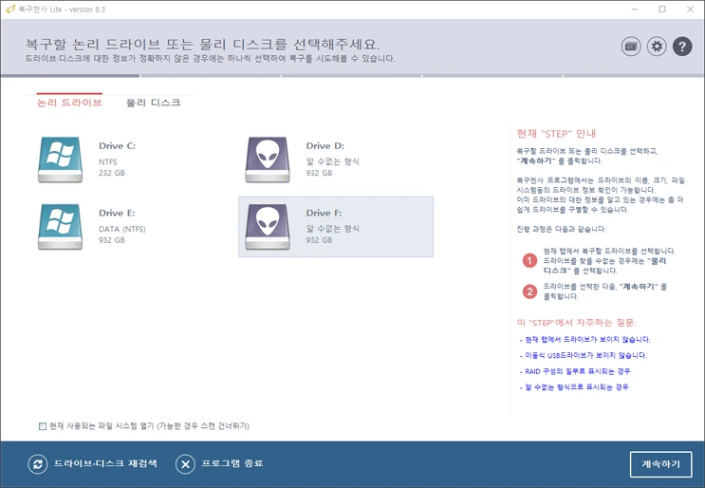Click the 이 "STEP"에서 자주하는 질문 heading
Viewport: 705px width, 488px height.
[576, 323]
